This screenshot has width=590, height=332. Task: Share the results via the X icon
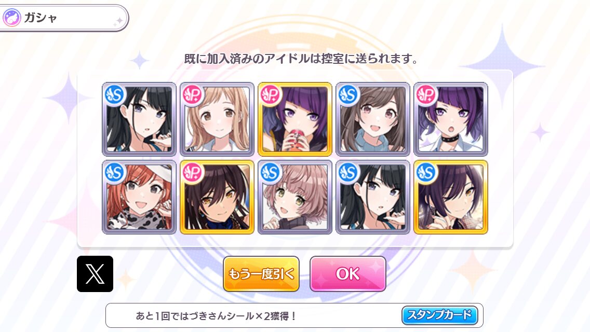(95, 274)
